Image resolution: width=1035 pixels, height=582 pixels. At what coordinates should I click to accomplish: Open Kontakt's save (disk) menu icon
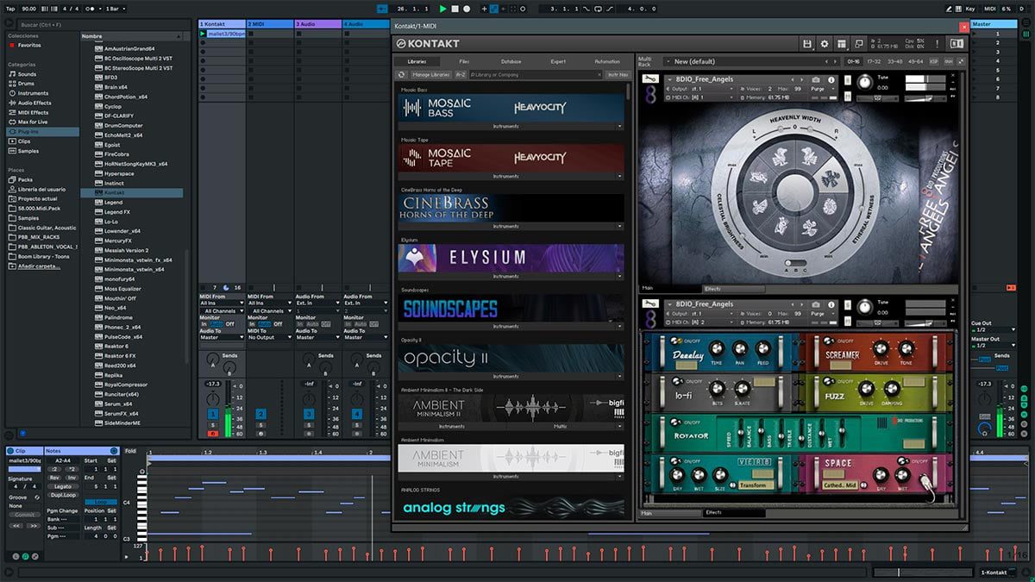pyautogui.click(x=807, y=43)
